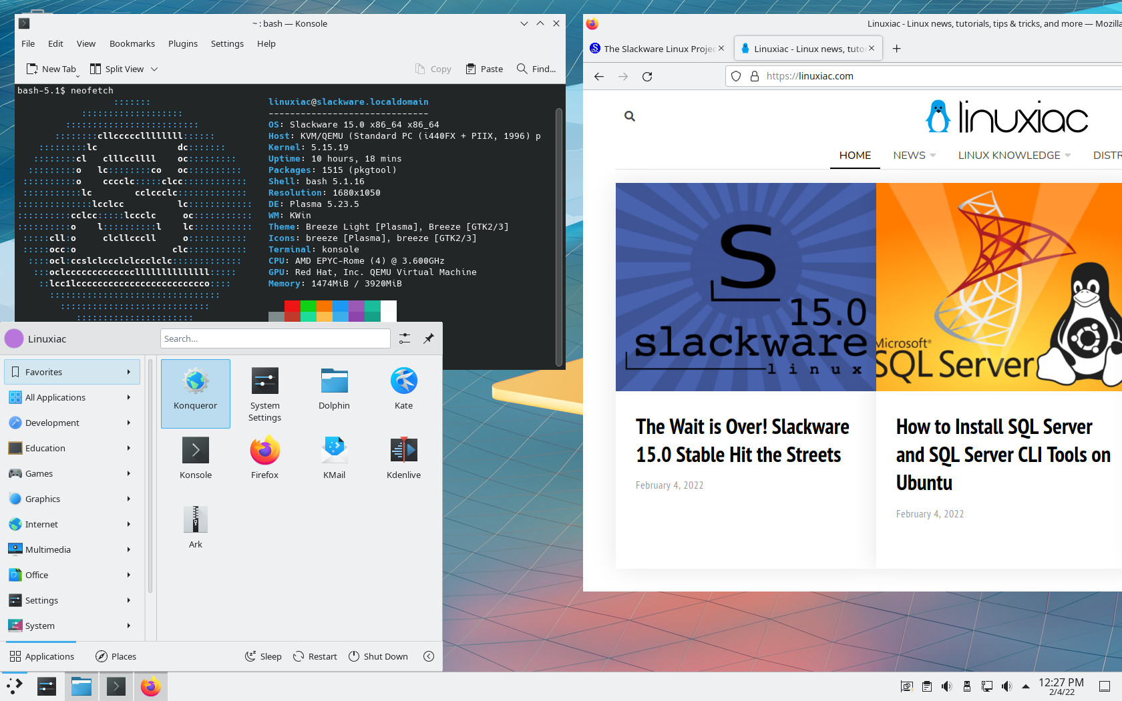Open System Settings from the taskbar
Screen dimensions: 1122x701
click(x=47, y=686)
